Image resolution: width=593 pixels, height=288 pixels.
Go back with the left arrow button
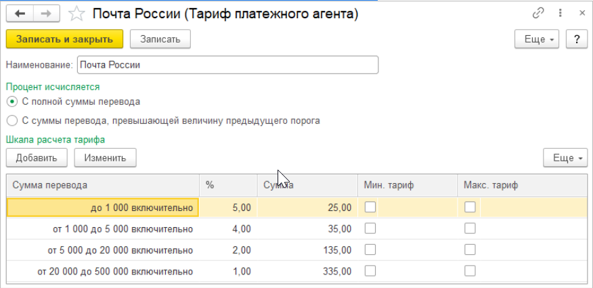coord(20,14)
